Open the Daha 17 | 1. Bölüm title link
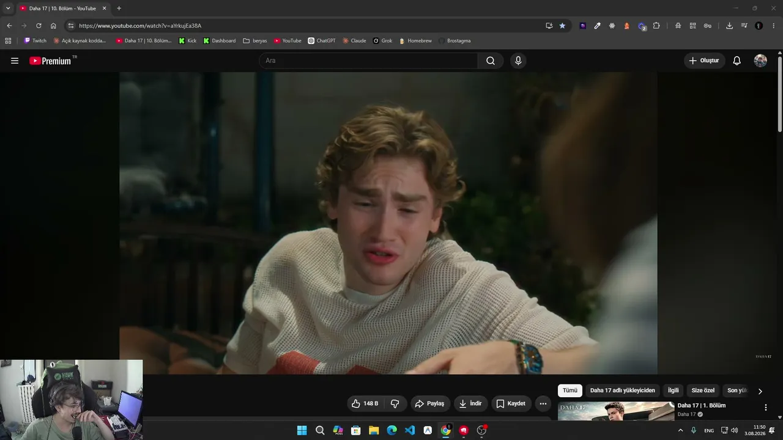Image resolution: width=783 pixels, height=440 pixels. pyautogui.click(x=702, y=405)
